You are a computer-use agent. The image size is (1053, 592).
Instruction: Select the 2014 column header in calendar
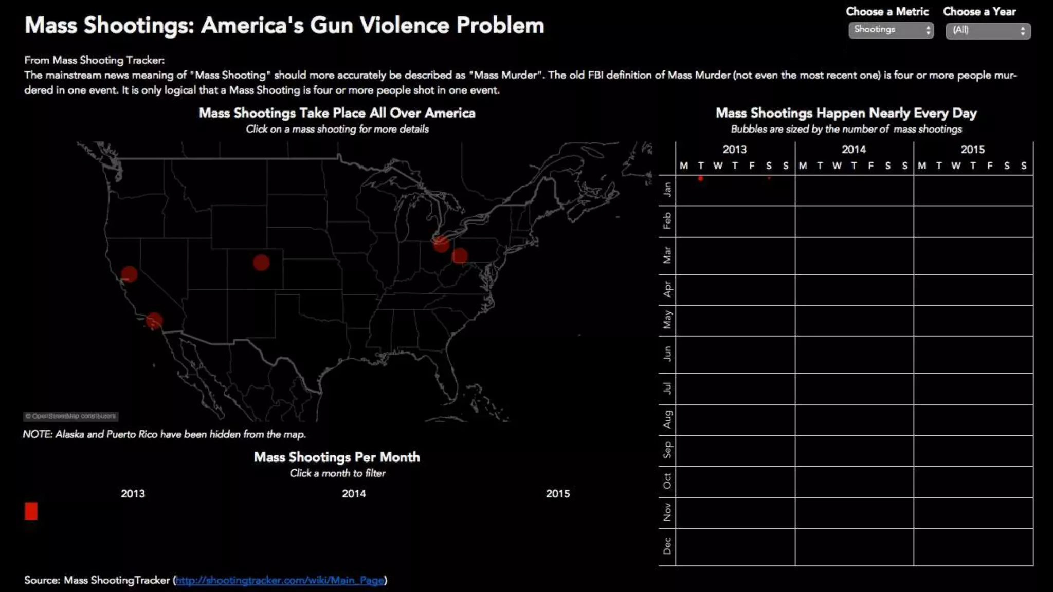854,150
